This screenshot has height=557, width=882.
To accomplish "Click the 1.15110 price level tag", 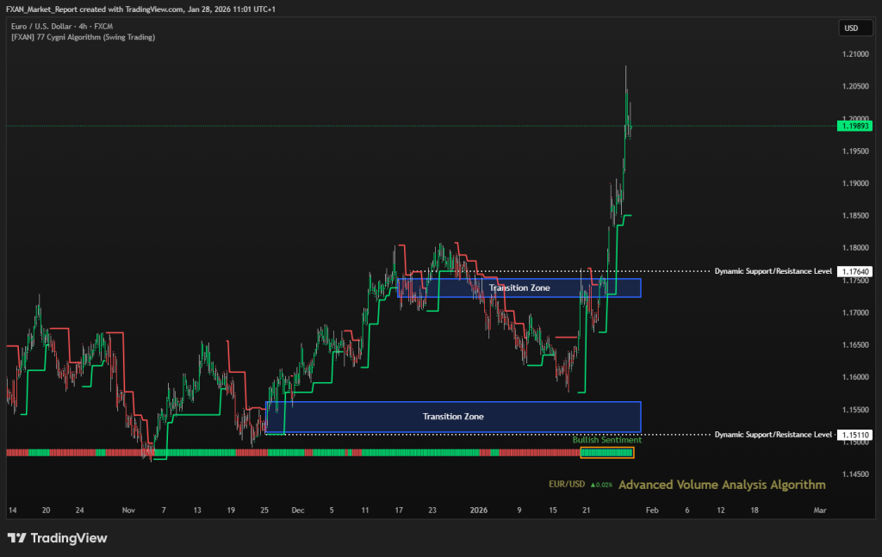I will [x=854, y=435].
